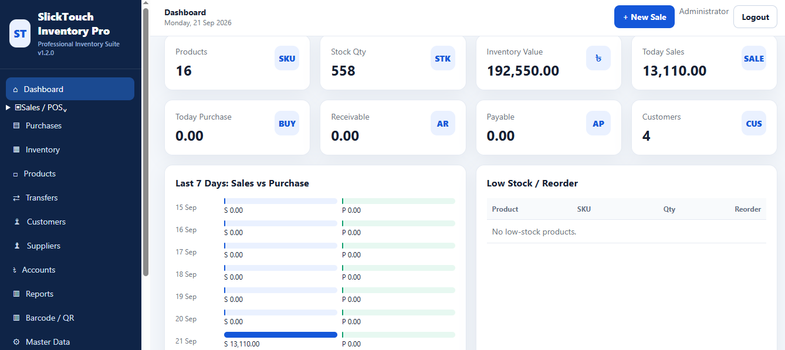The width and height of the screenshot is (785, 350).
Task: Click the Dashboard home icon in sidebar
Action: pyautogui.click(x=15, y=90)
